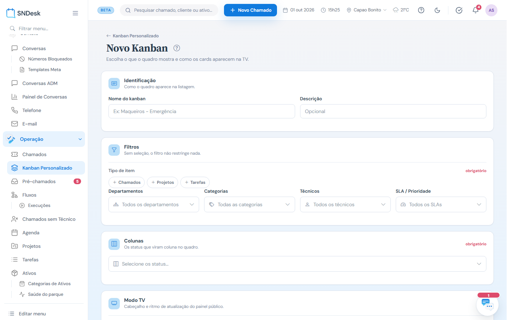Open the notifications bell
Image resolution: width=512 pixels, height=320 pixels.
coord(475,10)
